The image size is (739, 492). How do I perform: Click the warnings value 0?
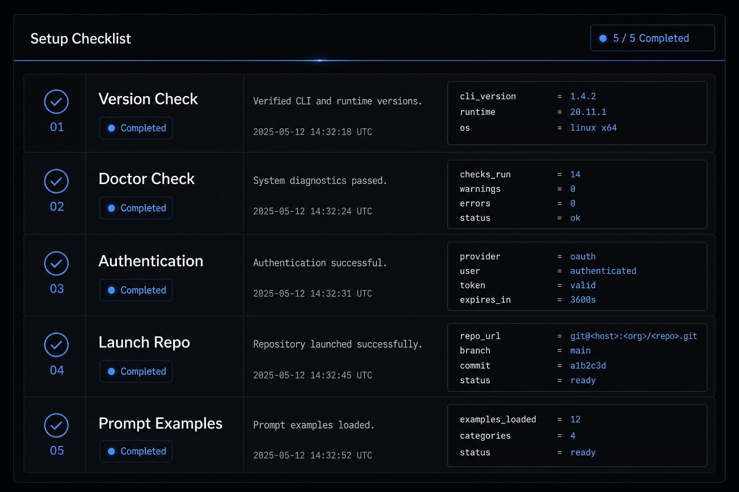tap(573, 189)
